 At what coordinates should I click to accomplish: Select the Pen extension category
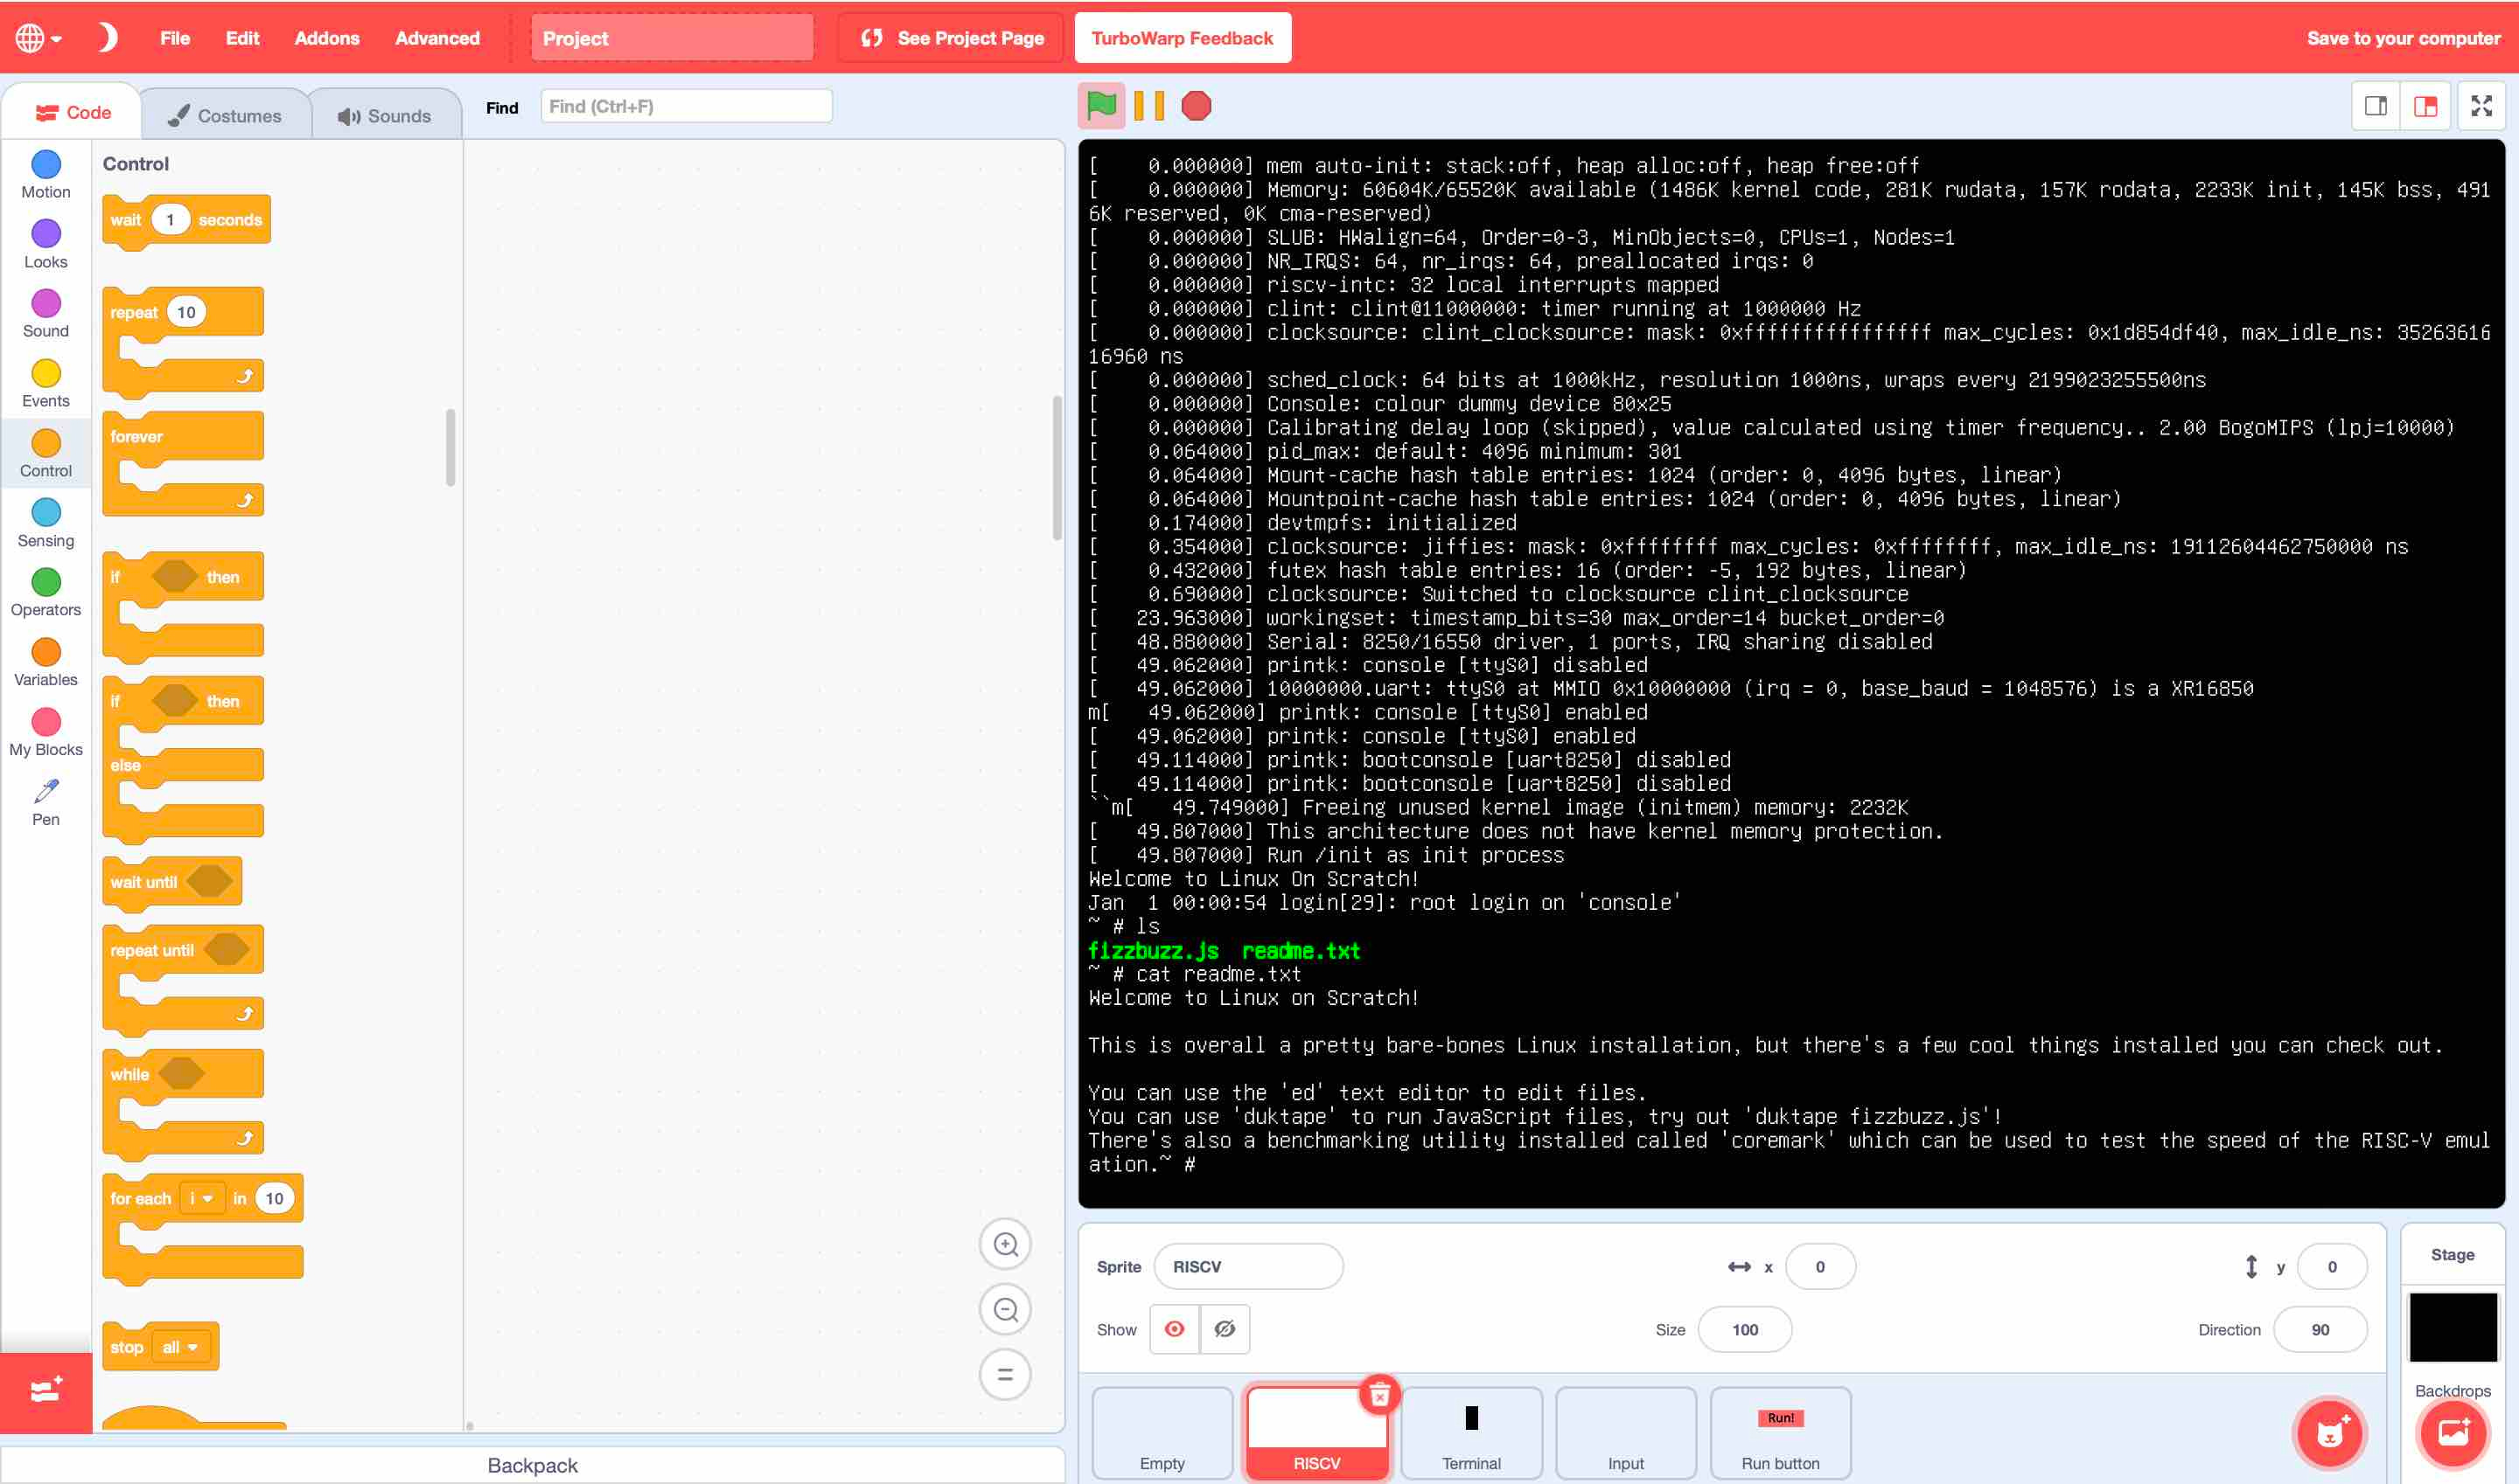click(x=46, y=803)
